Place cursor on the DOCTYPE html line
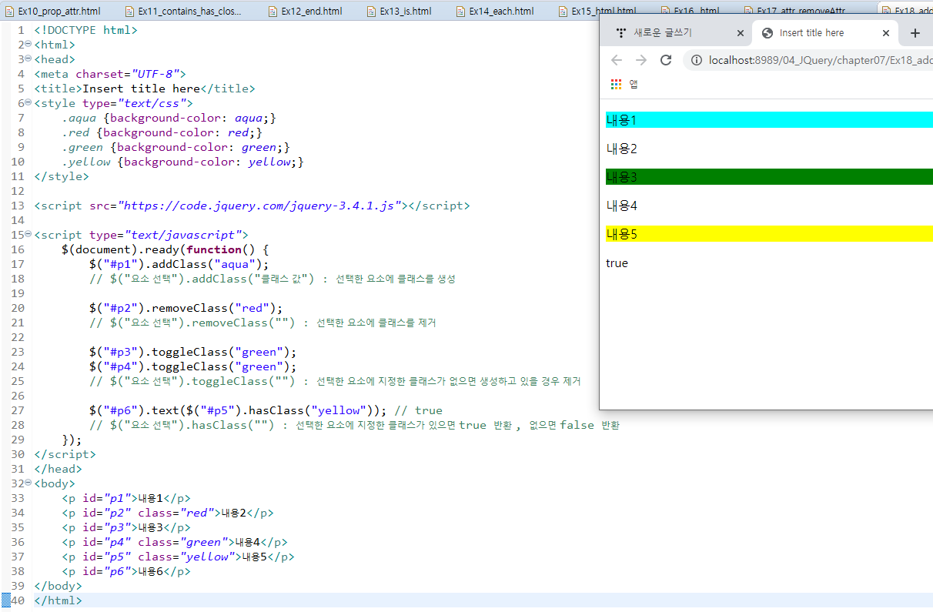This screenshot has width=933, height=612. 85,30
